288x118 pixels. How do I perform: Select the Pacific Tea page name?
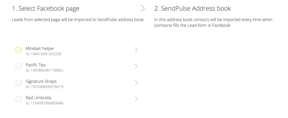pyautogui.click(x=36, y=65)
